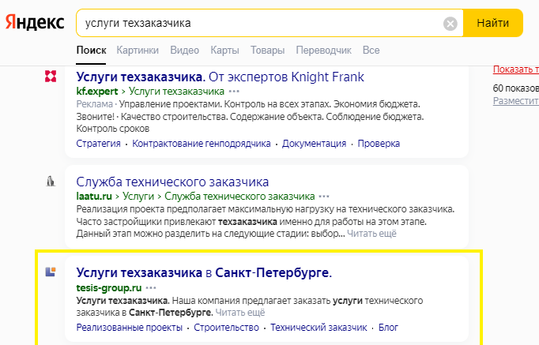Click the tesis-group.ru favicon
Image resolution: width=539 pixels, height=345 pixels.
pyautogui.click(x=51, y=272)
